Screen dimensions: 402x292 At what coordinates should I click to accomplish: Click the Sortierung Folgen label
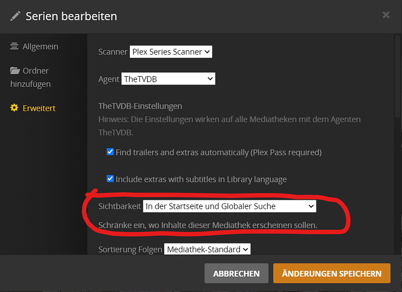[x=131, y=249]
